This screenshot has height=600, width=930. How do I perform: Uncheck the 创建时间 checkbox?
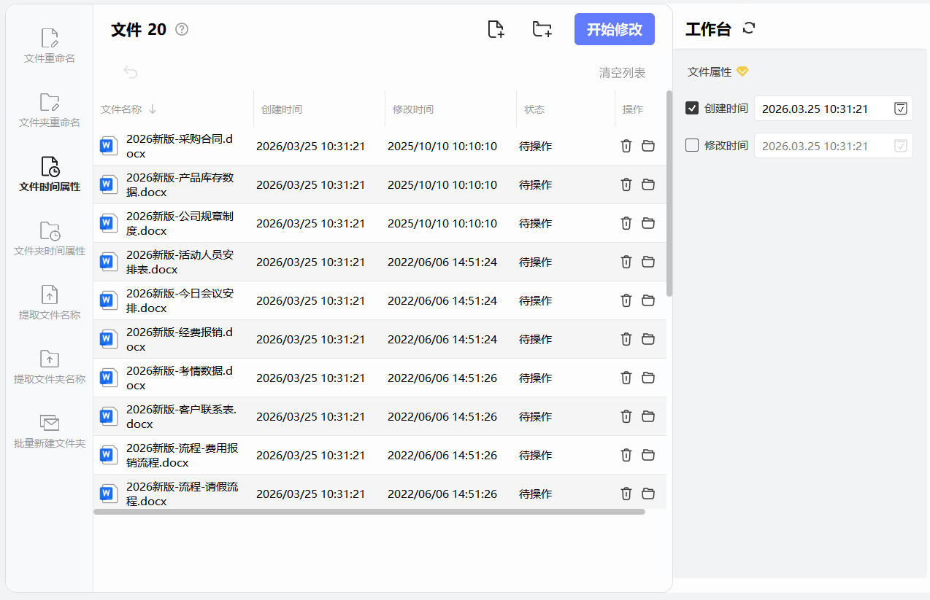click(692, 109)
